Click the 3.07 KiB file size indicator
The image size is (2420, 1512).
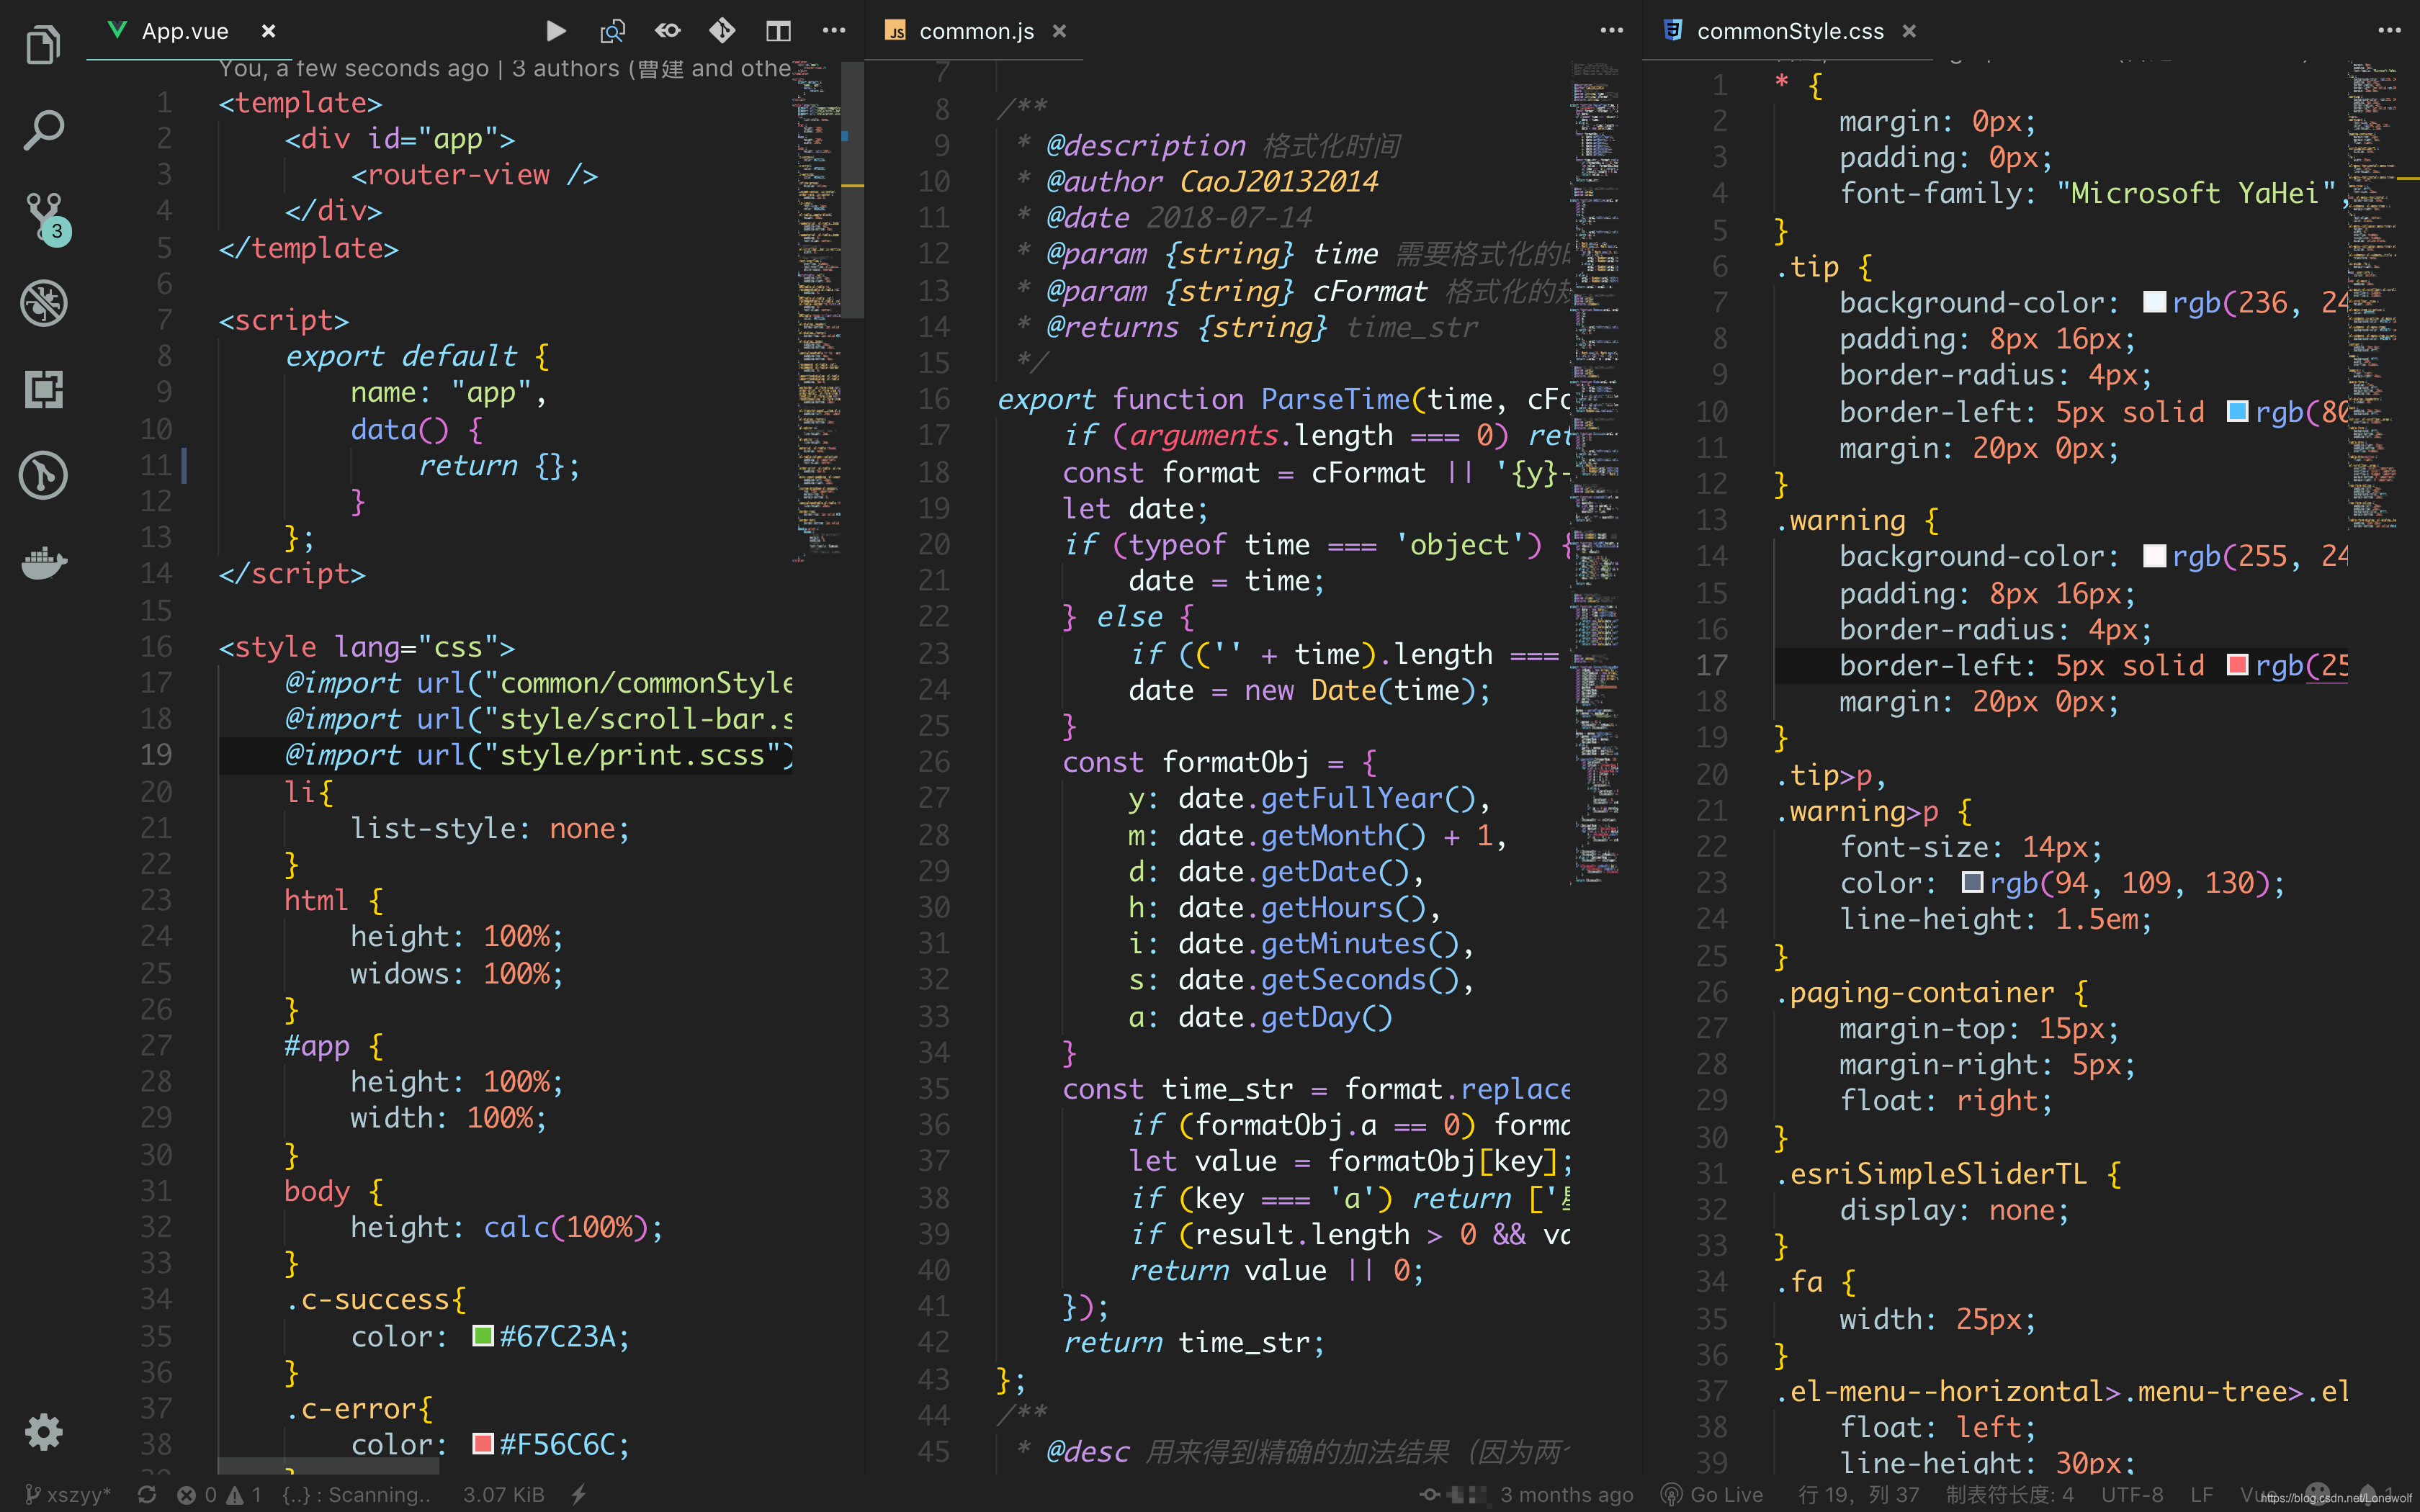(x=503, y=1494)
